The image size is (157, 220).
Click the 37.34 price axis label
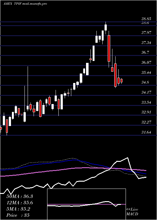146,43
